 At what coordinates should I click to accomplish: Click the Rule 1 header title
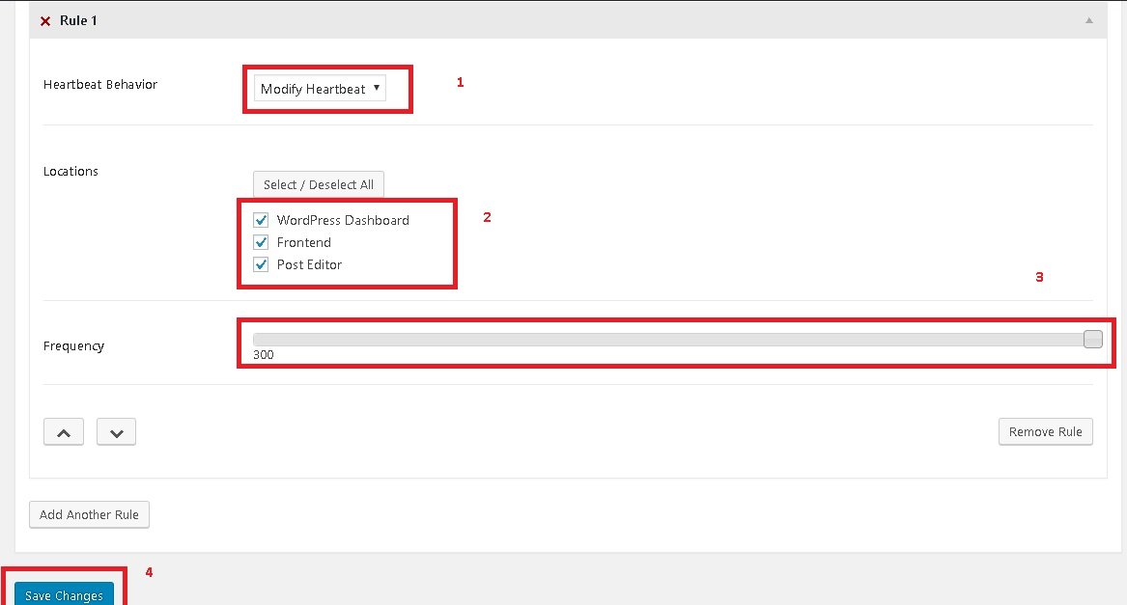coord(78,20)
